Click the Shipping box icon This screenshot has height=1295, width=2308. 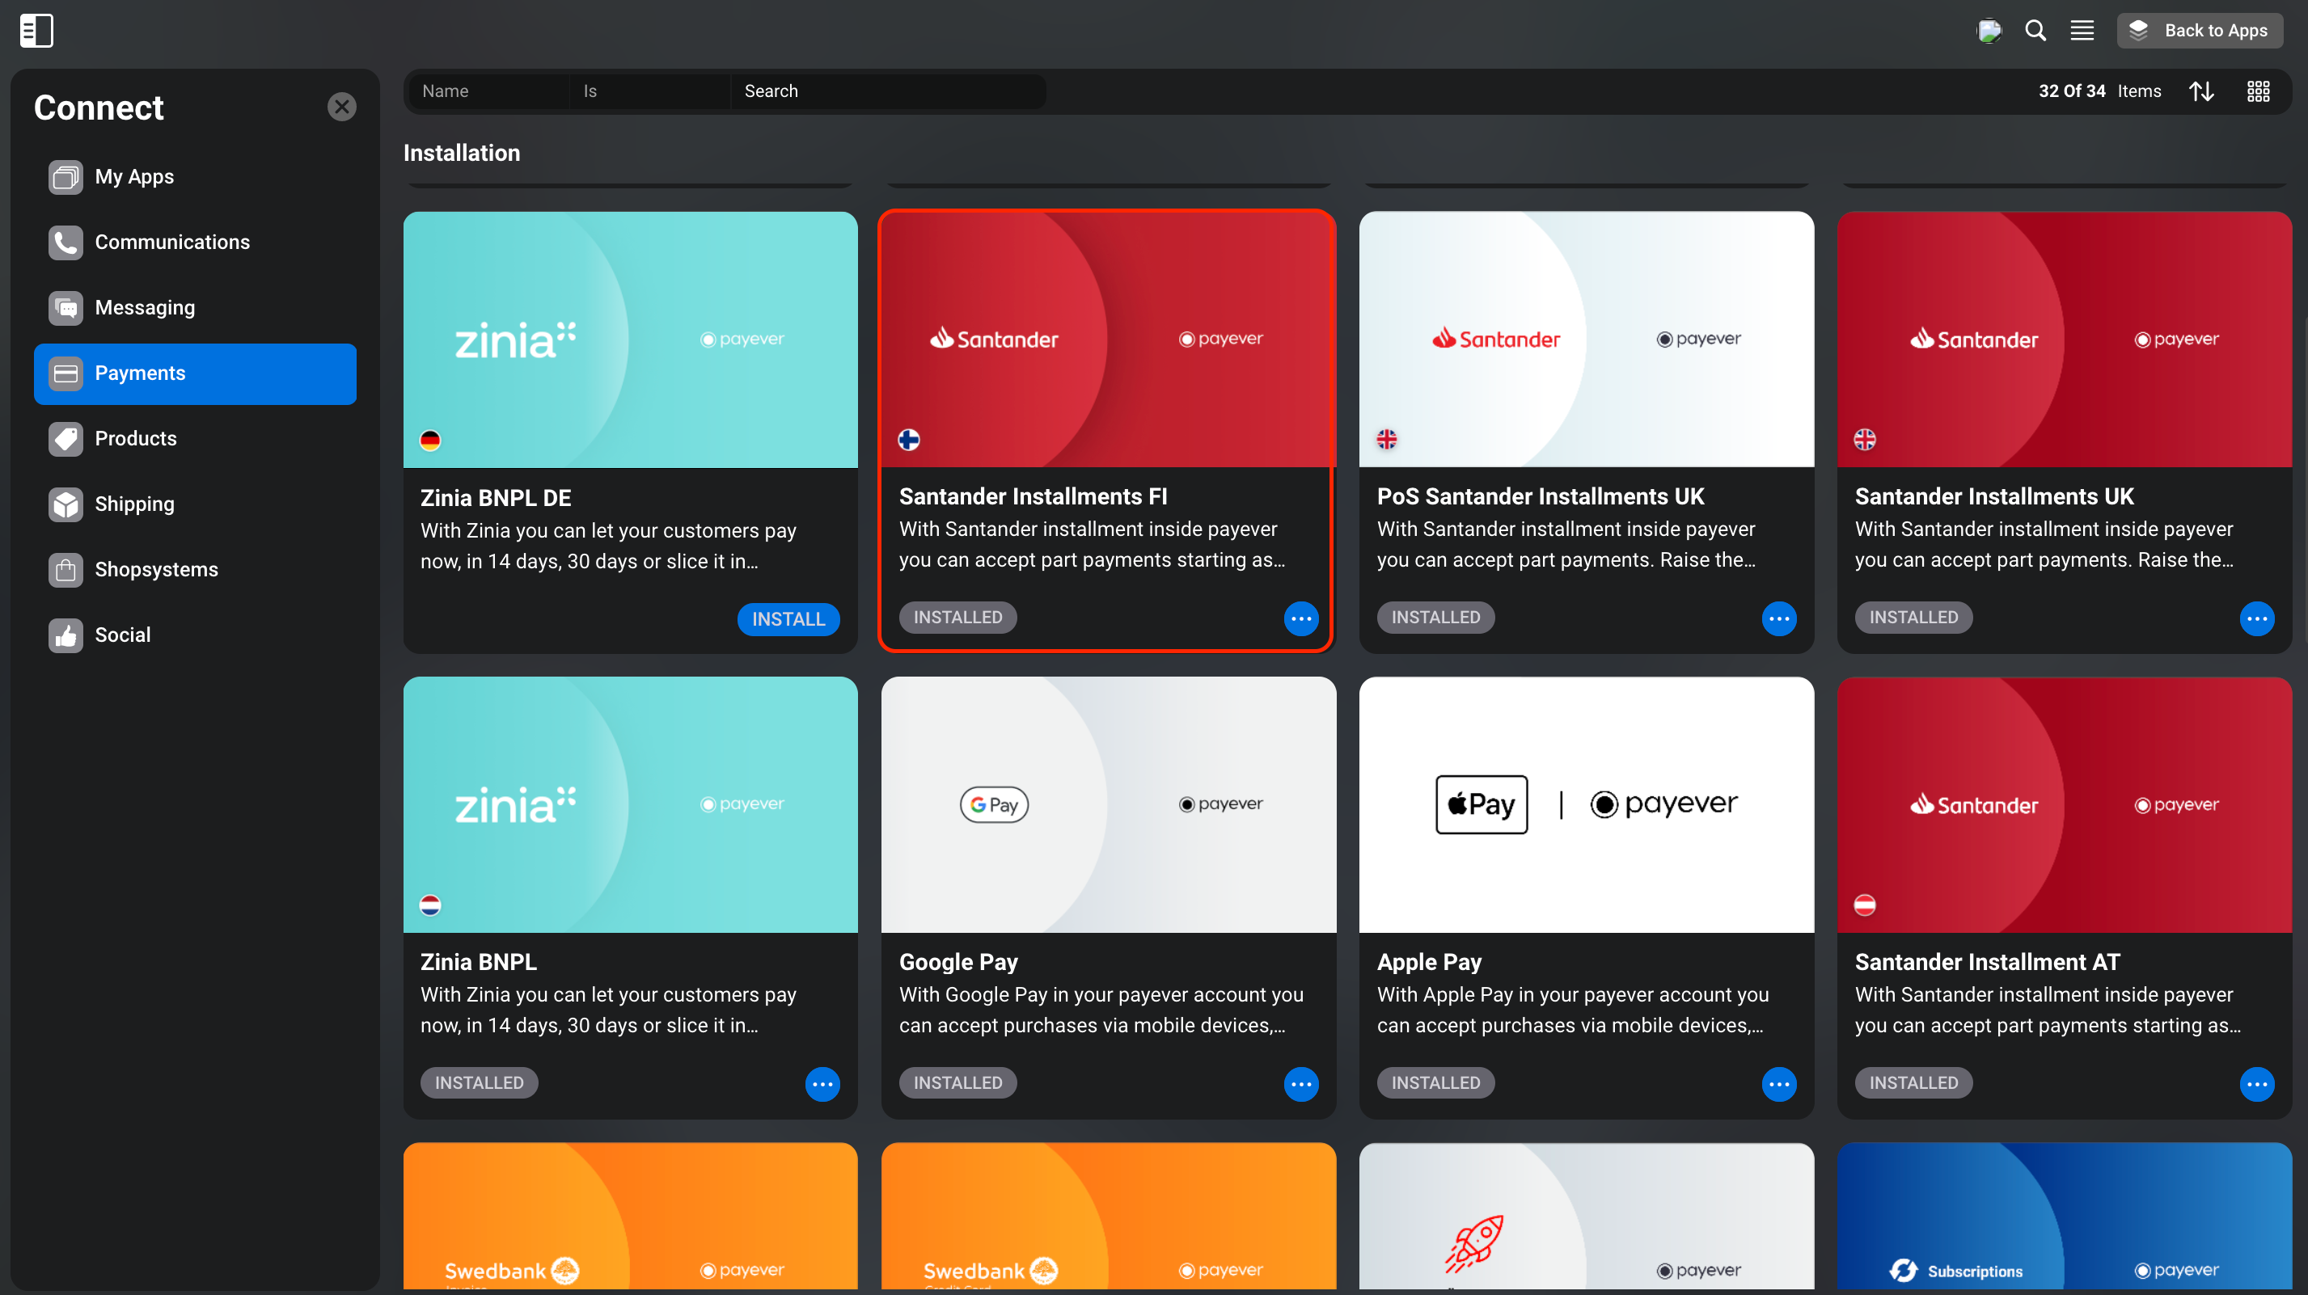tap(66, 504)
